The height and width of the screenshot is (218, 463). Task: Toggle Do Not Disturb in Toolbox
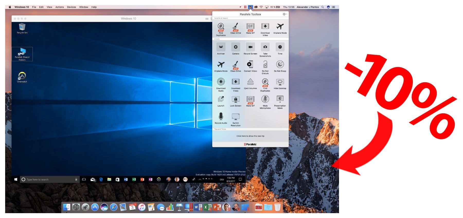265,67
